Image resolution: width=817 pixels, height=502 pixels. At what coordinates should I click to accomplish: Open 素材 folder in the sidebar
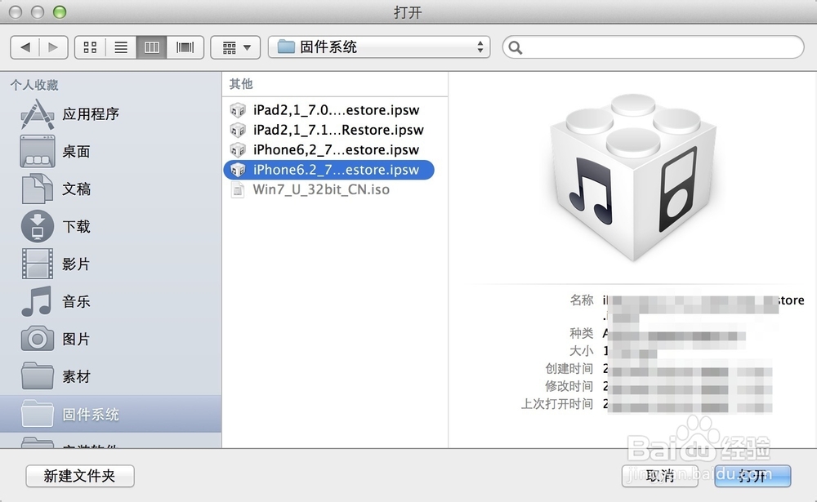click(x=110, y=376)
